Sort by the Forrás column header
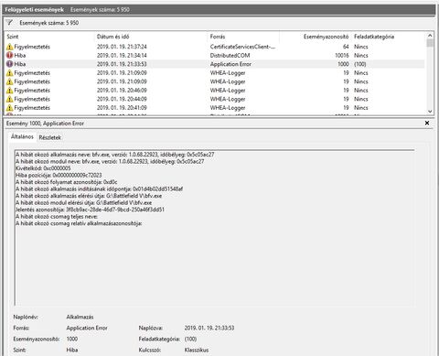Viewport: 439px width, 356px height. click(218, 37)
